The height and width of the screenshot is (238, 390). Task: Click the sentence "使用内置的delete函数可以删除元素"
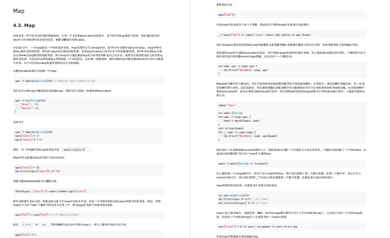tap(35, 181)
